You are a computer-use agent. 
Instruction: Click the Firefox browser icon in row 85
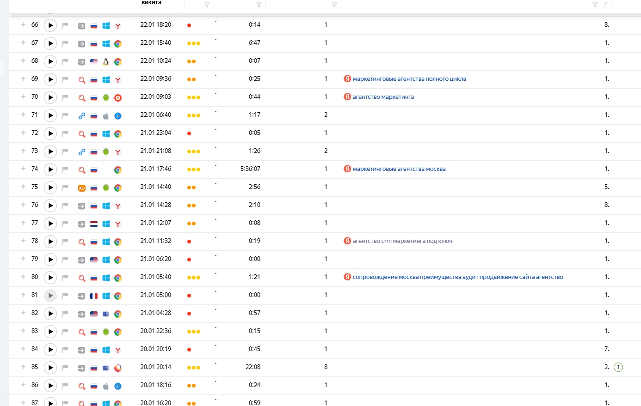pos(118,368)
